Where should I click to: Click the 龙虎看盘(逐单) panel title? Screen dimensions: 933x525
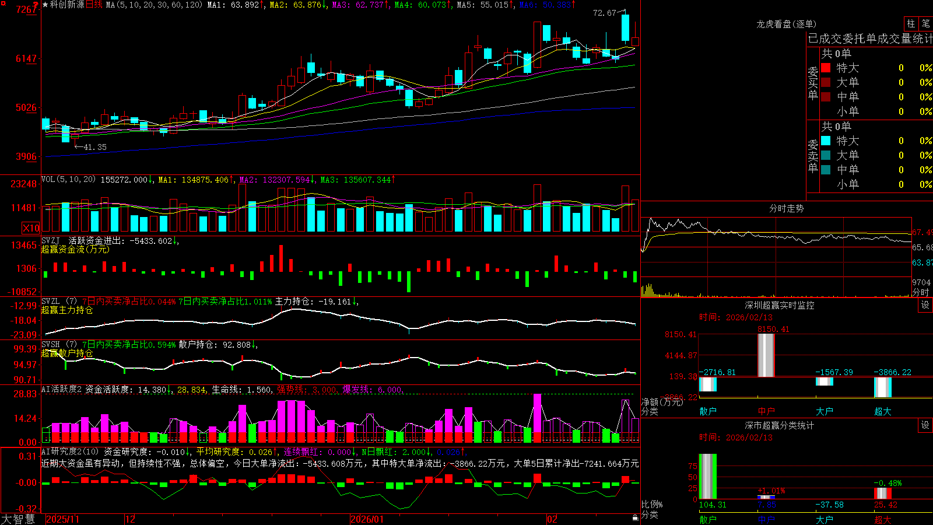pyautogui.click(x=786, y=24)
